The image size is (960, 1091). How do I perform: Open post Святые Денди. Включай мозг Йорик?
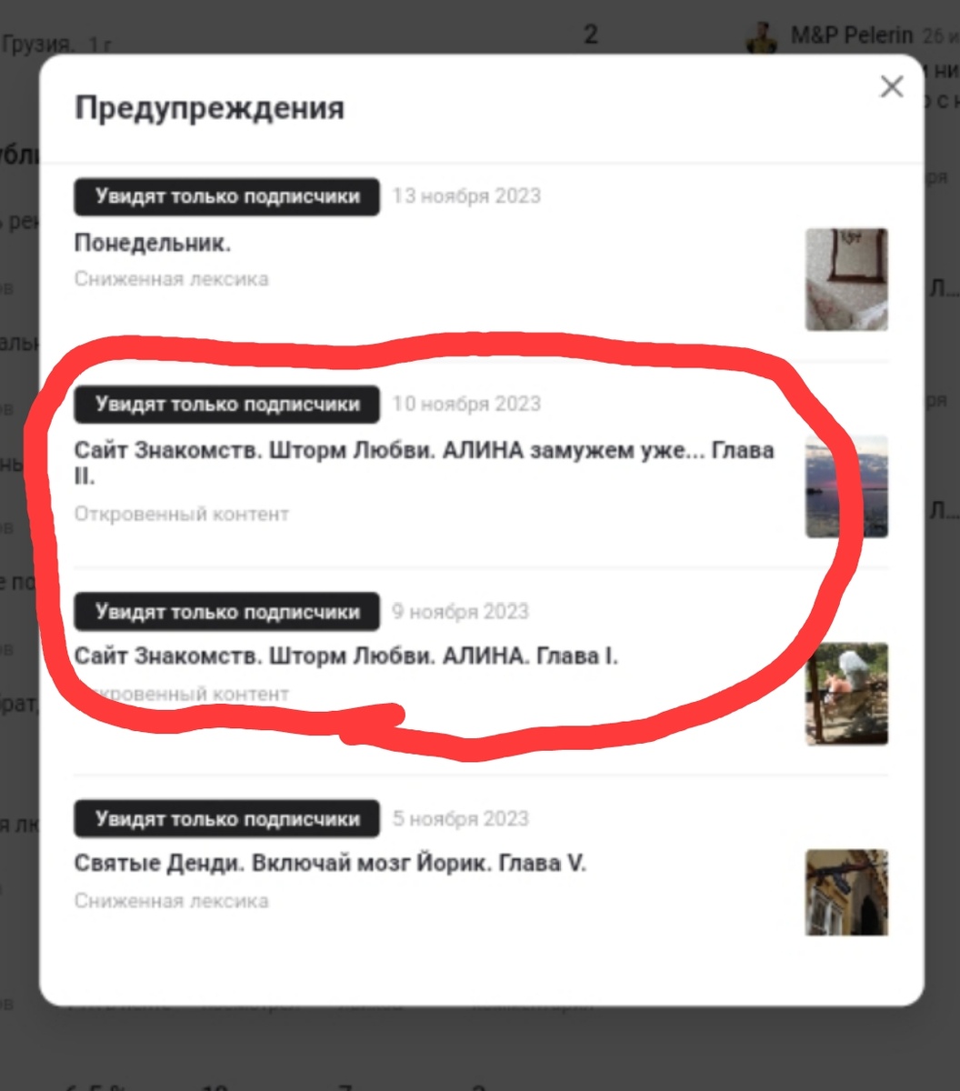coord(331,864)
